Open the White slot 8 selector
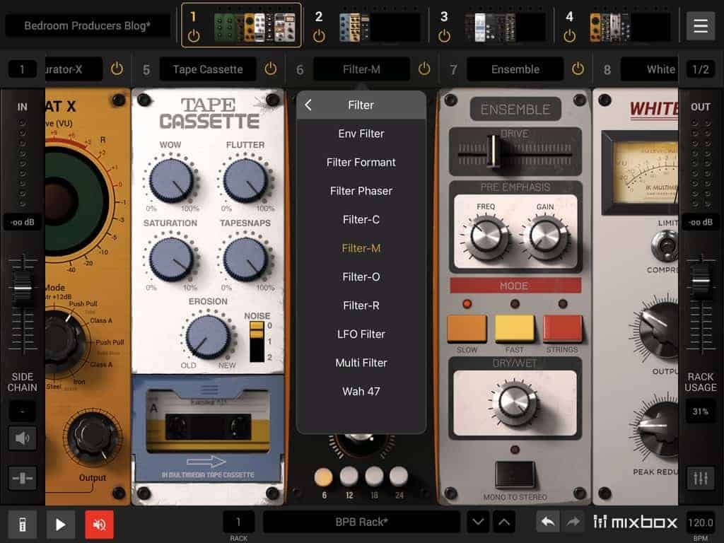 pos(649,69)
